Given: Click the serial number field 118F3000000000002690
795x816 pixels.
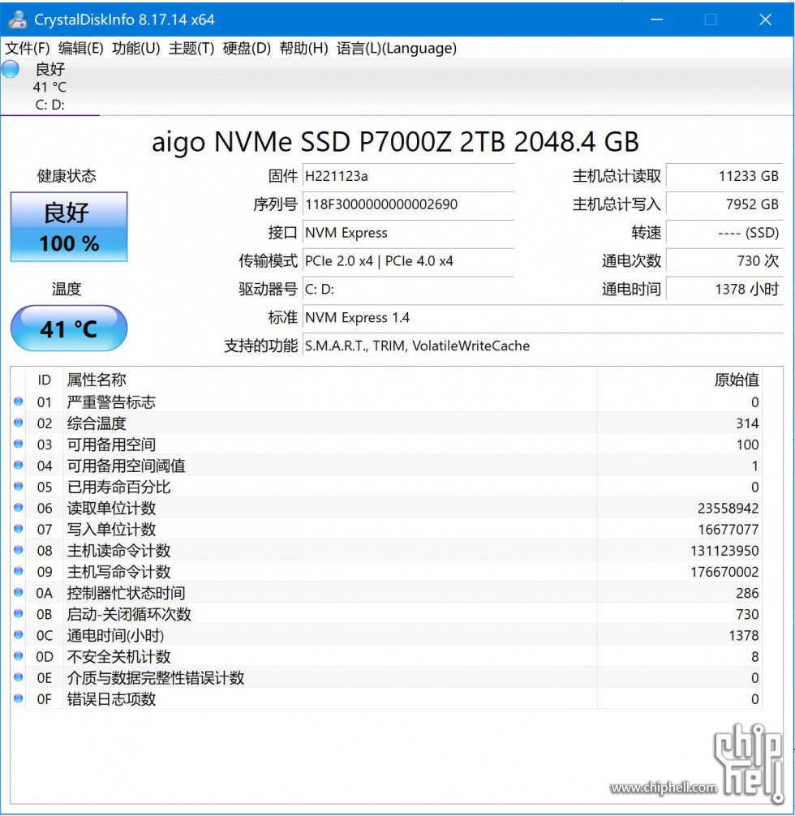Looking at the screenshot, I should pyautogui.click(x=408, y=204).
